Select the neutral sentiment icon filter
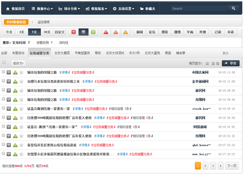243x174 pixels. click(x=83, y=32)
